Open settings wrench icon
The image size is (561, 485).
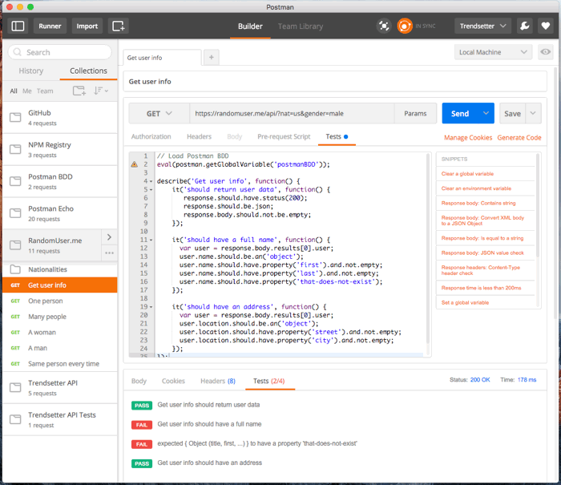click(x=524, y=26)
